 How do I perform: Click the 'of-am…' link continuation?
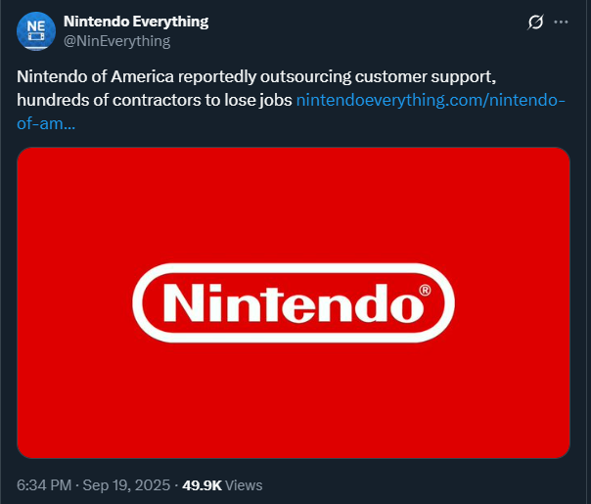coord(46,123)
